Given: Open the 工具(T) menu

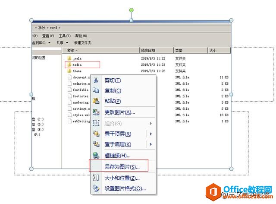Looking at the screenshot, I should [65, 36].
